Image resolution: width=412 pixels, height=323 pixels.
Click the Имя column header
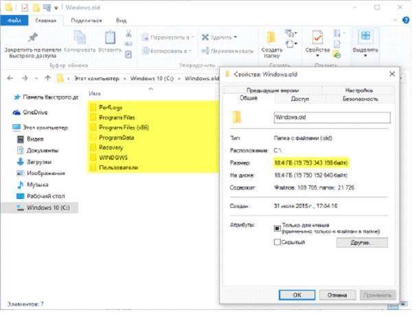coord(95,93)
